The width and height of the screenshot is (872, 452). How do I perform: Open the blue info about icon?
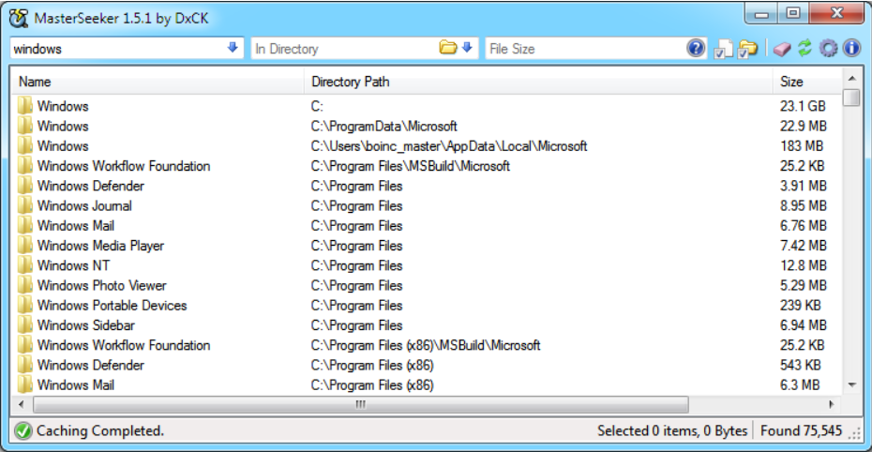point(851,49)
